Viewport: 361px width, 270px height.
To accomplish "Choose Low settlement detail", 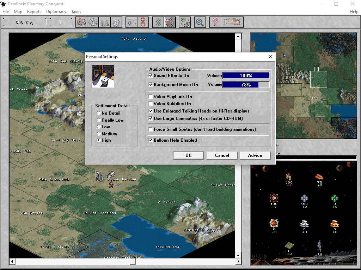I will pos(99,127).
